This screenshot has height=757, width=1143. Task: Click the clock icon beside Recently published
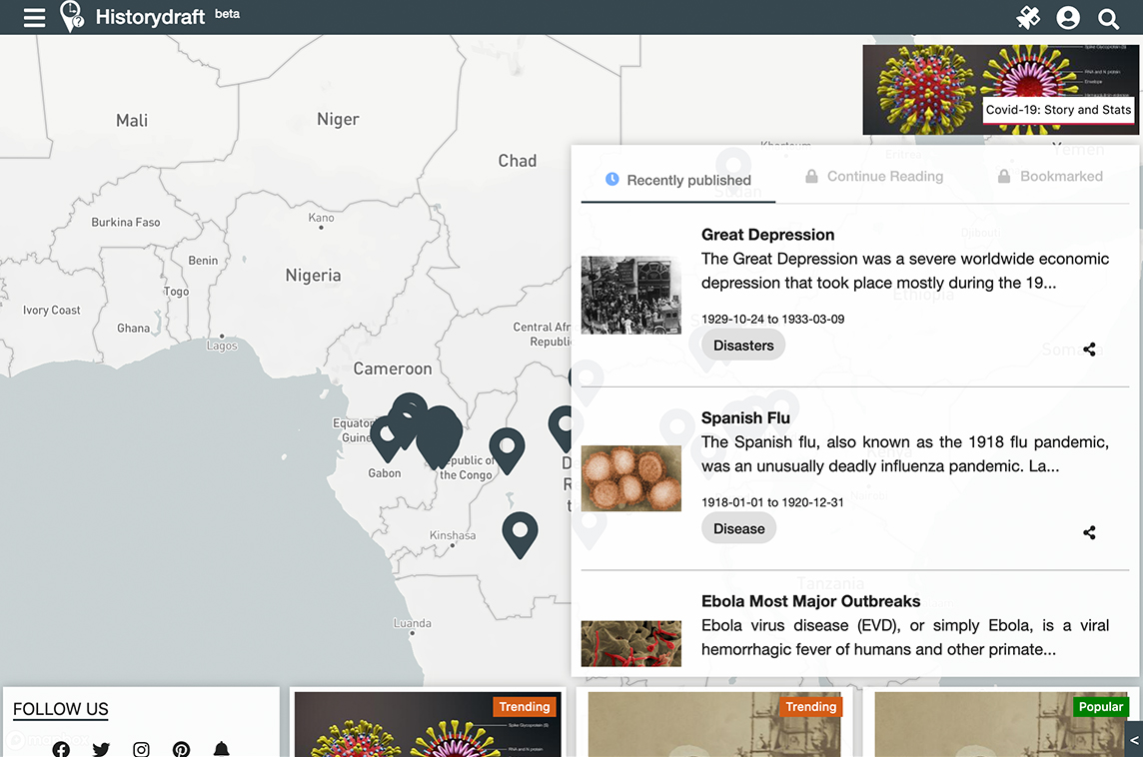pos(612,179)
